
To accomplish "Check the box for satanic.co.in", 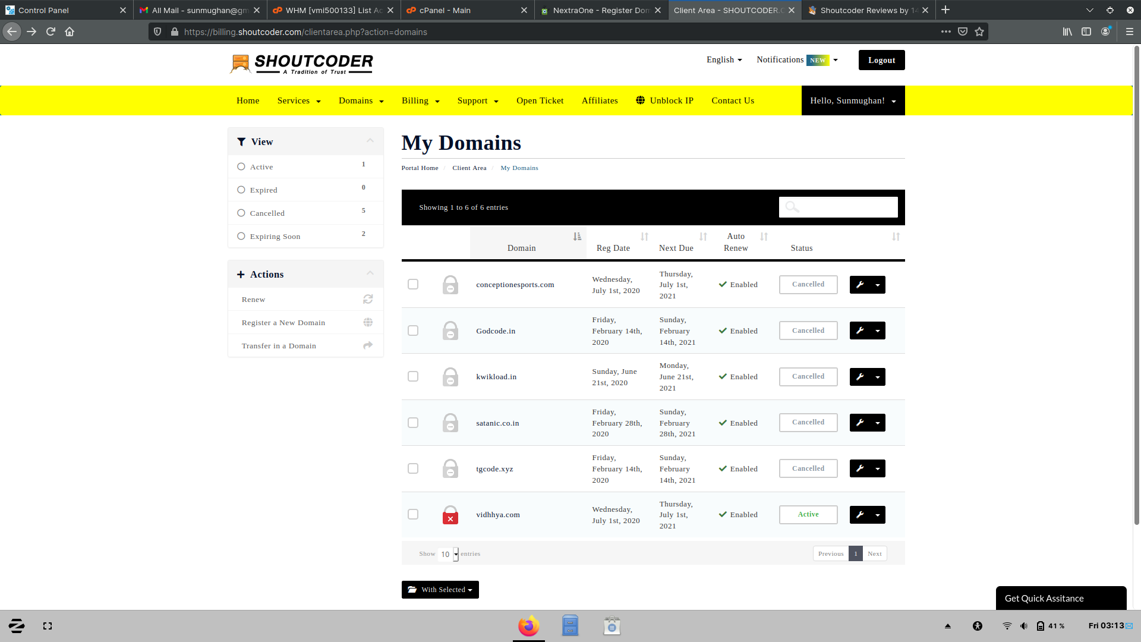I will (x=413, y=423).
